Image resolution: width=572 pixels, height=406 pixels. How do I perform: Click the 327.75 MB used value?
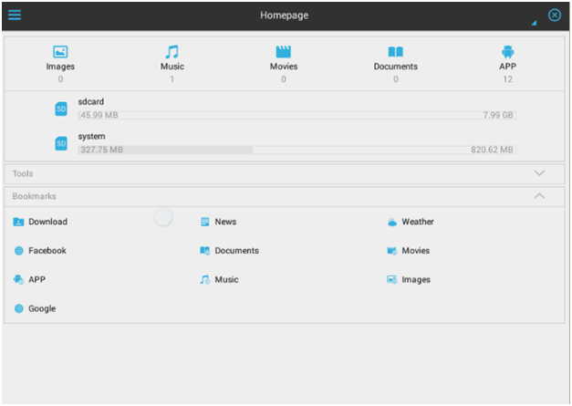pyautogui.click(x=101, y=150)
